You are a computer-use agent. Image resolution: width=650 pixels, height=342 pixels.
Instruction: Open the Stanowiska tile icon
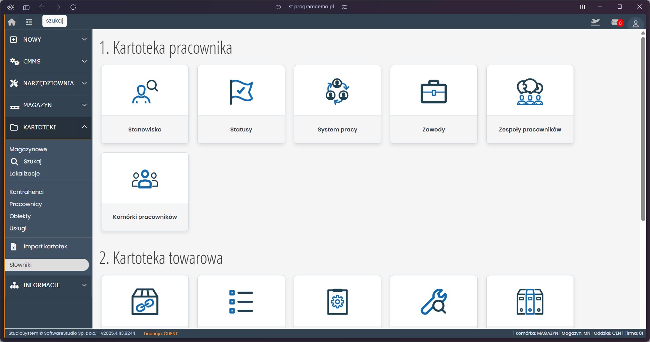(x=145, y=92)
